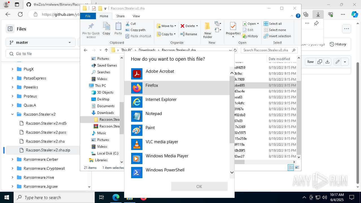Open Microsoft Edge from taskbar
This screenshot has height=203, width=361.
coord(116,197)
